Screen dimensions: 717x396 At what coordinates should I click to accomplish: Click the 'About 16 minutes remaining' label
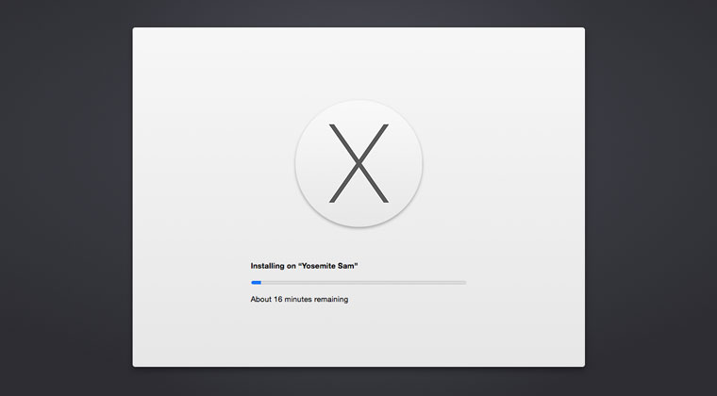tap(299, 299)
